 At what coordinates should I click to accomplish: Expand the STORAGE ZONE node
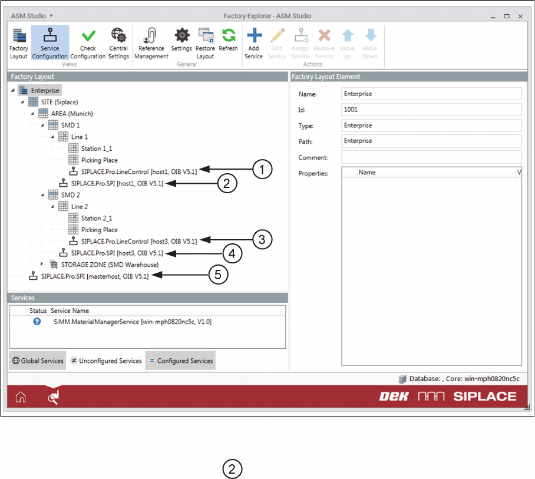coord(42,264)
